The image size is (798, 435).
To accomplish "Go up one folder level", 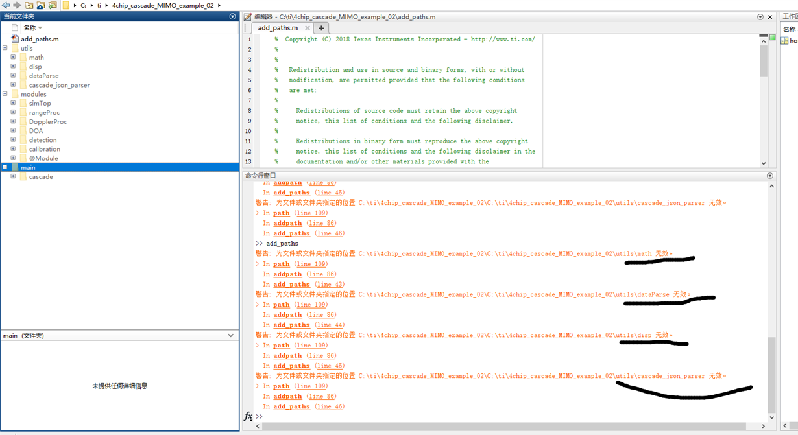I will (29, 5).
